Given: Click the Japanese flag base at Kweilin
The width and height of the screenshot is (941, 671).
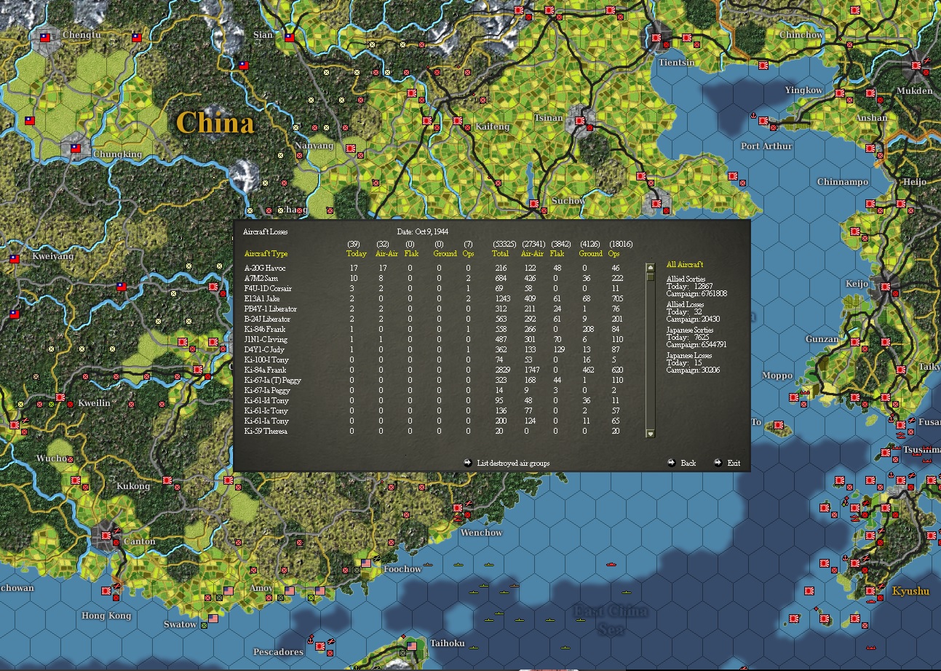Looking at the screenshot, I should [60, 397].
